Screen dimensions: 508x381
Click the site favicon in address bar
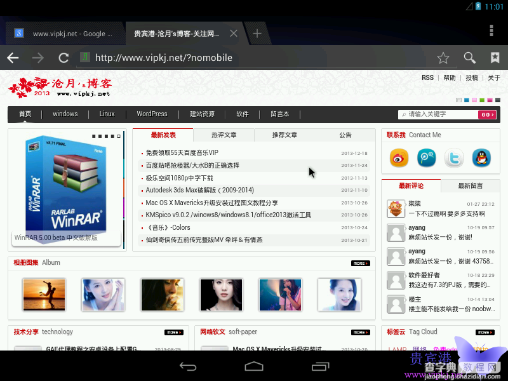85,57
